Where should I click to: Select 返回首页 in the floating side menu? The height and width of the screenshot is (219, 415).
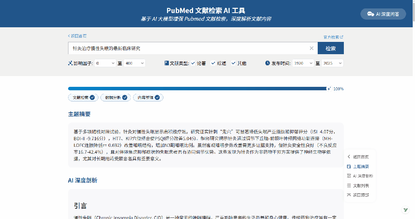[358, 157]
